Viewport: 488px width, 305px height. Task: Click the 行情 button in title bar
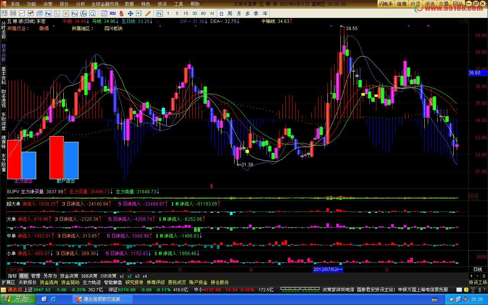pos(416,4)
